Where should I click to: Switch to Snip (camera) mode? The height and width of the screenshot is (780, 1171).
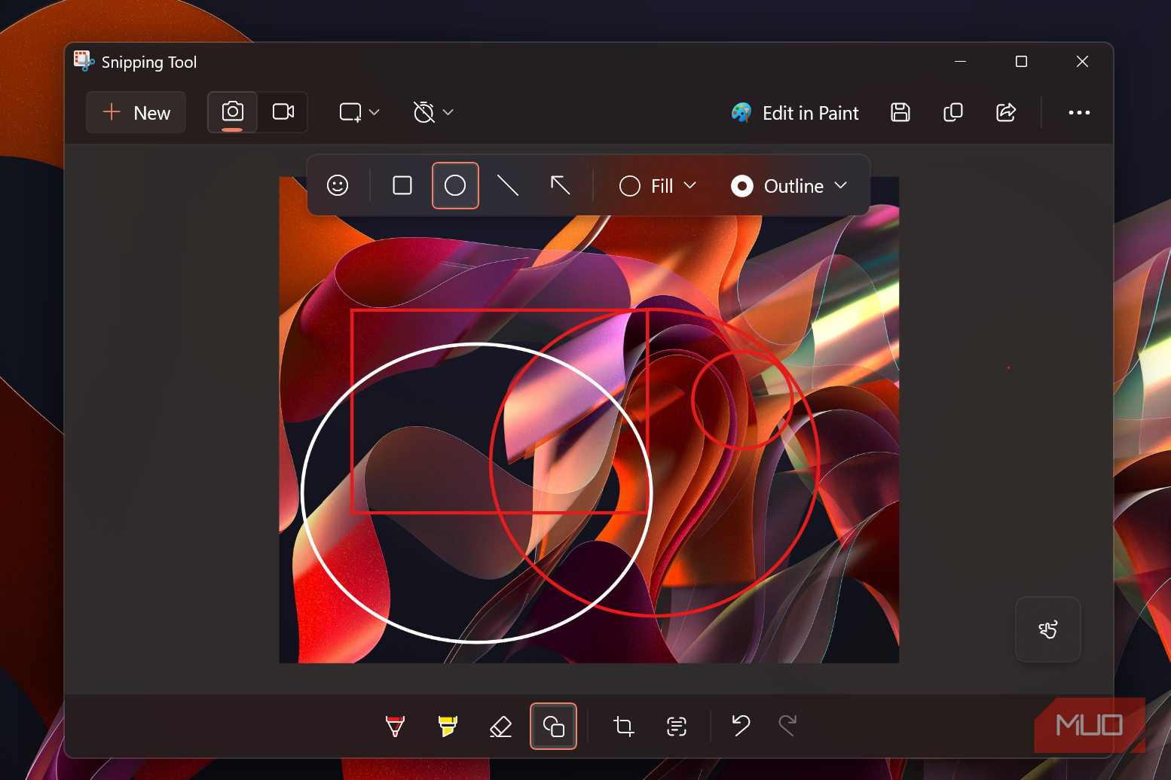point(232,112)
